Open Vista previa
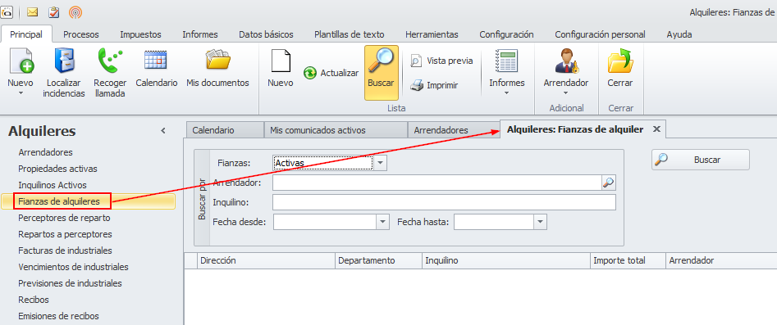 coord(441,61)
